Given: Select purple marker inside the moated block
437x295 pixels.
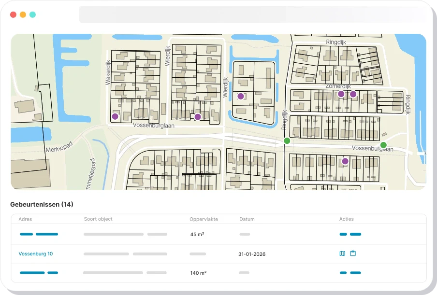Looking at the screenshot, I should [x=241, y=96].
